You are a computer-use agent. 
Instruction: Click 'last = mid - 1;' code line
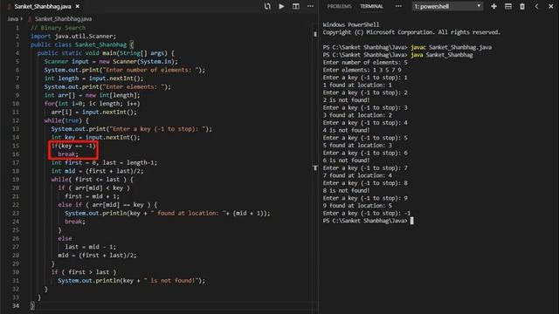90,247
